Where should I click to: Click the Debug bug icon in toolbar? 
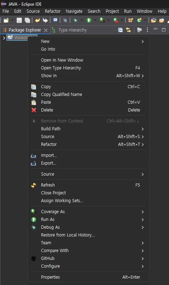pyautogui.click(x=75, y=20)
